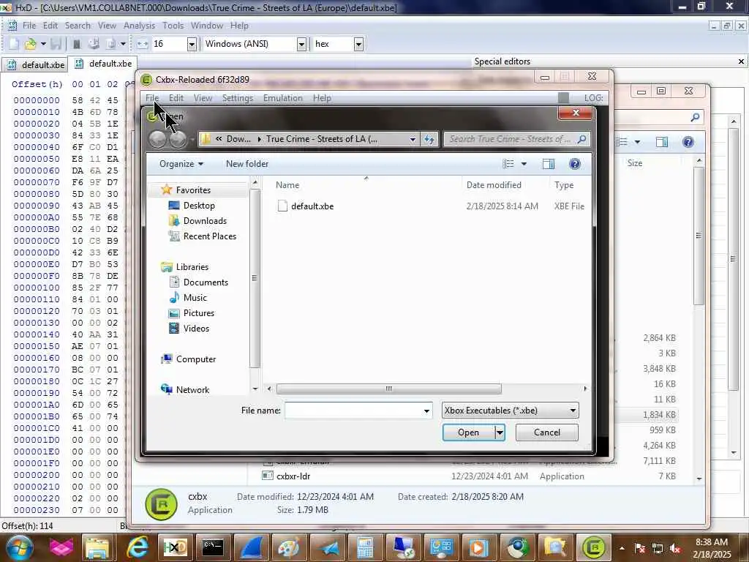This screenshot has width=749, height=562.
Task: Open the bytes-per-row 16 dropdown
Action: (192, 44)
